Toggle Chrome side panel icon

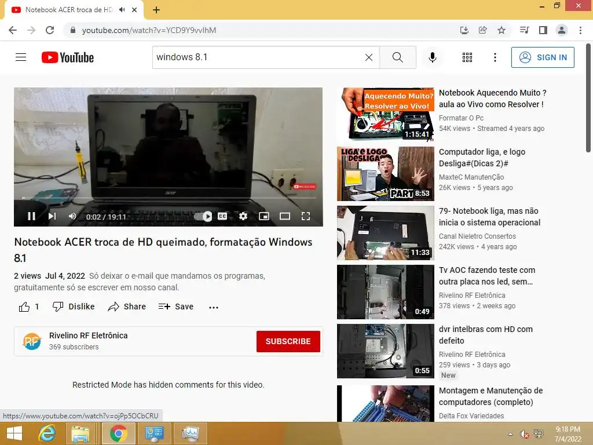[543, 30]
